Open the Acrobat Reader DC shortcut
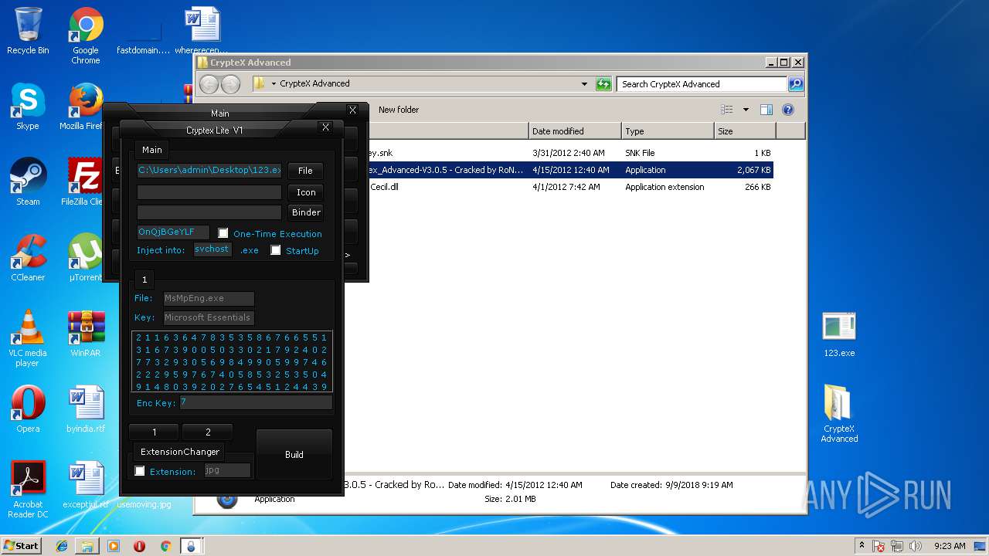This screenshot has height=556, width=989. coord(28,490)
